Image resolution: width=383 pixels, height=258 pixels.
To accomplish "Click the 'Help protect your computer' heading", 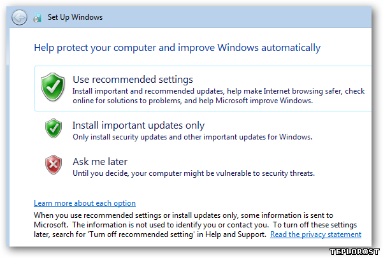I will [x=177, y=48].
